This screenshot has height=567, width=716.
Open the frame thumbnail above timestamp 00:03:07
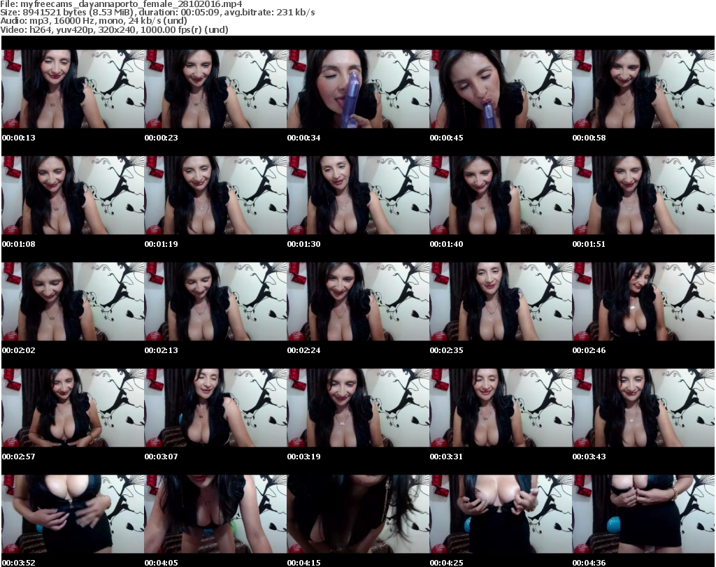(x=215, y=408)
